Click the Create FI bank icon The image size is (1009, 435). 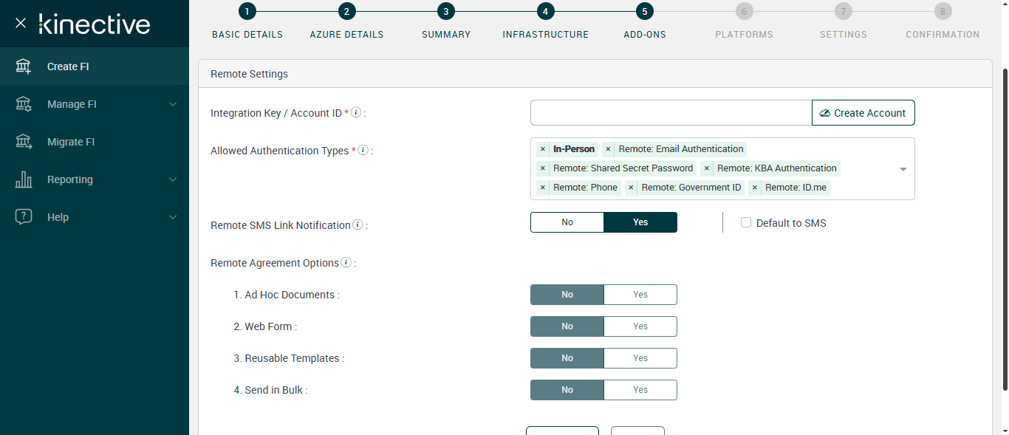24,66
